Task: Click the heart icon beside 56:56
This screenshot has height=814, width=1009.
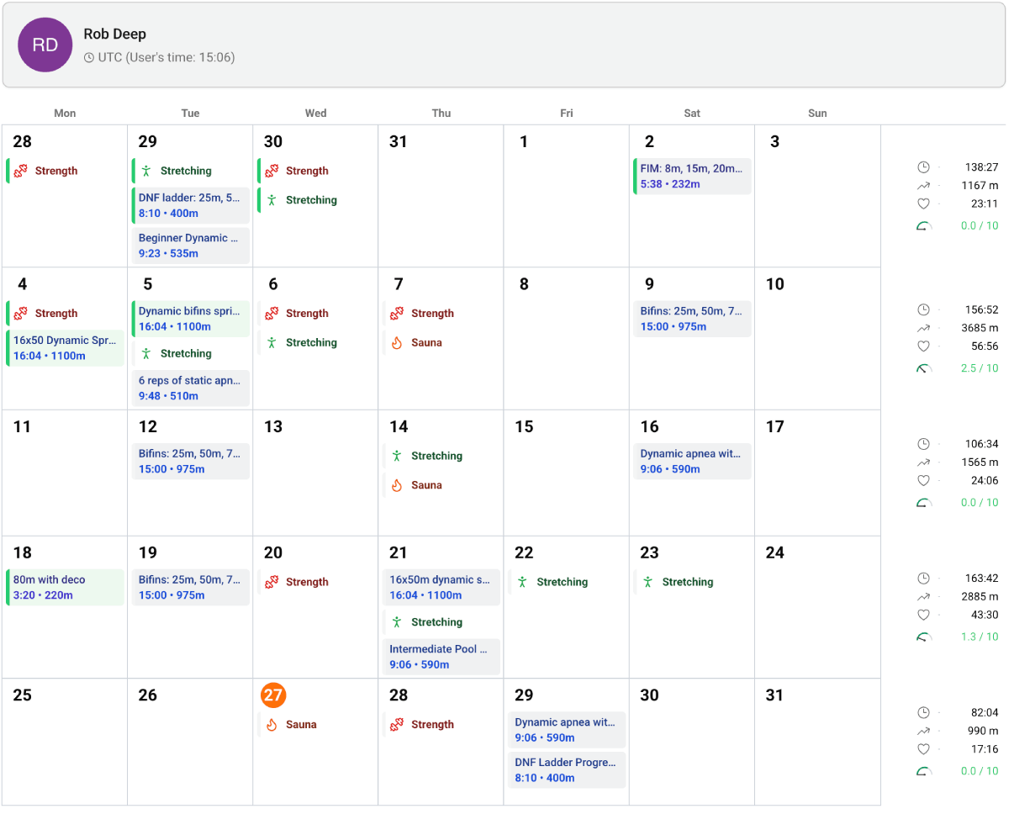Action: 923,346
